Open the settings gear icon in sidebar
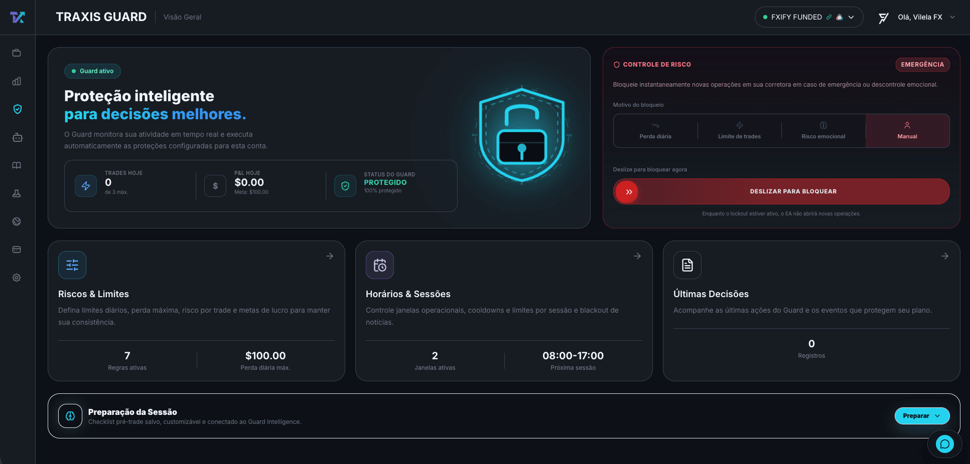Viewport: 970px width, 464px height. [x=17, y=278]
